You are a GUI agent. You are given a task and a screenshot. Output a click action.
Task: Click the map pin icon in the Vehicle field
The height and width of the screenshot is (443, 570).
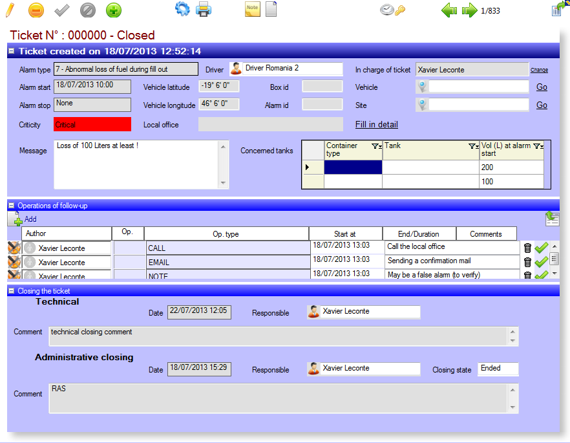[422, 87]
